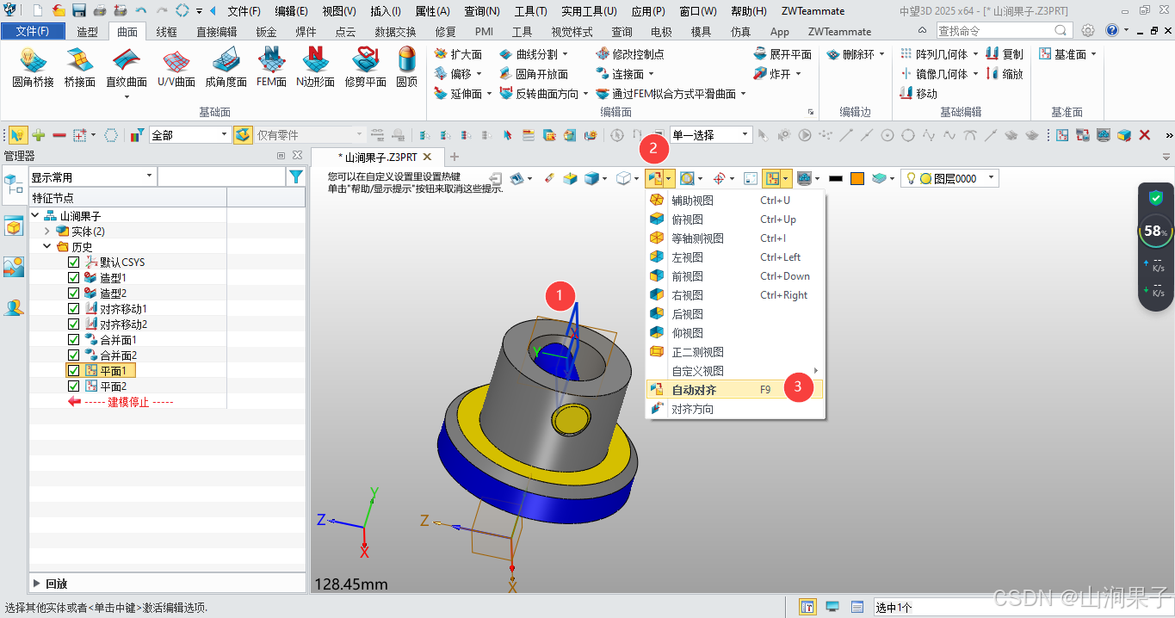Select the 圆角桥接 surface tool
Viewport: 1175px width, 618px height.
click(x=33, y=68)
